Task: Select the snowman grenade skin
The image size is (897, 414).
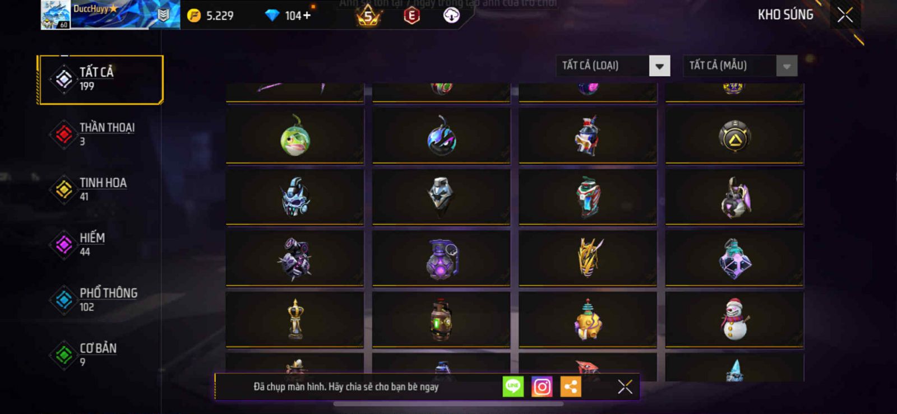Action: pos(734,319)
